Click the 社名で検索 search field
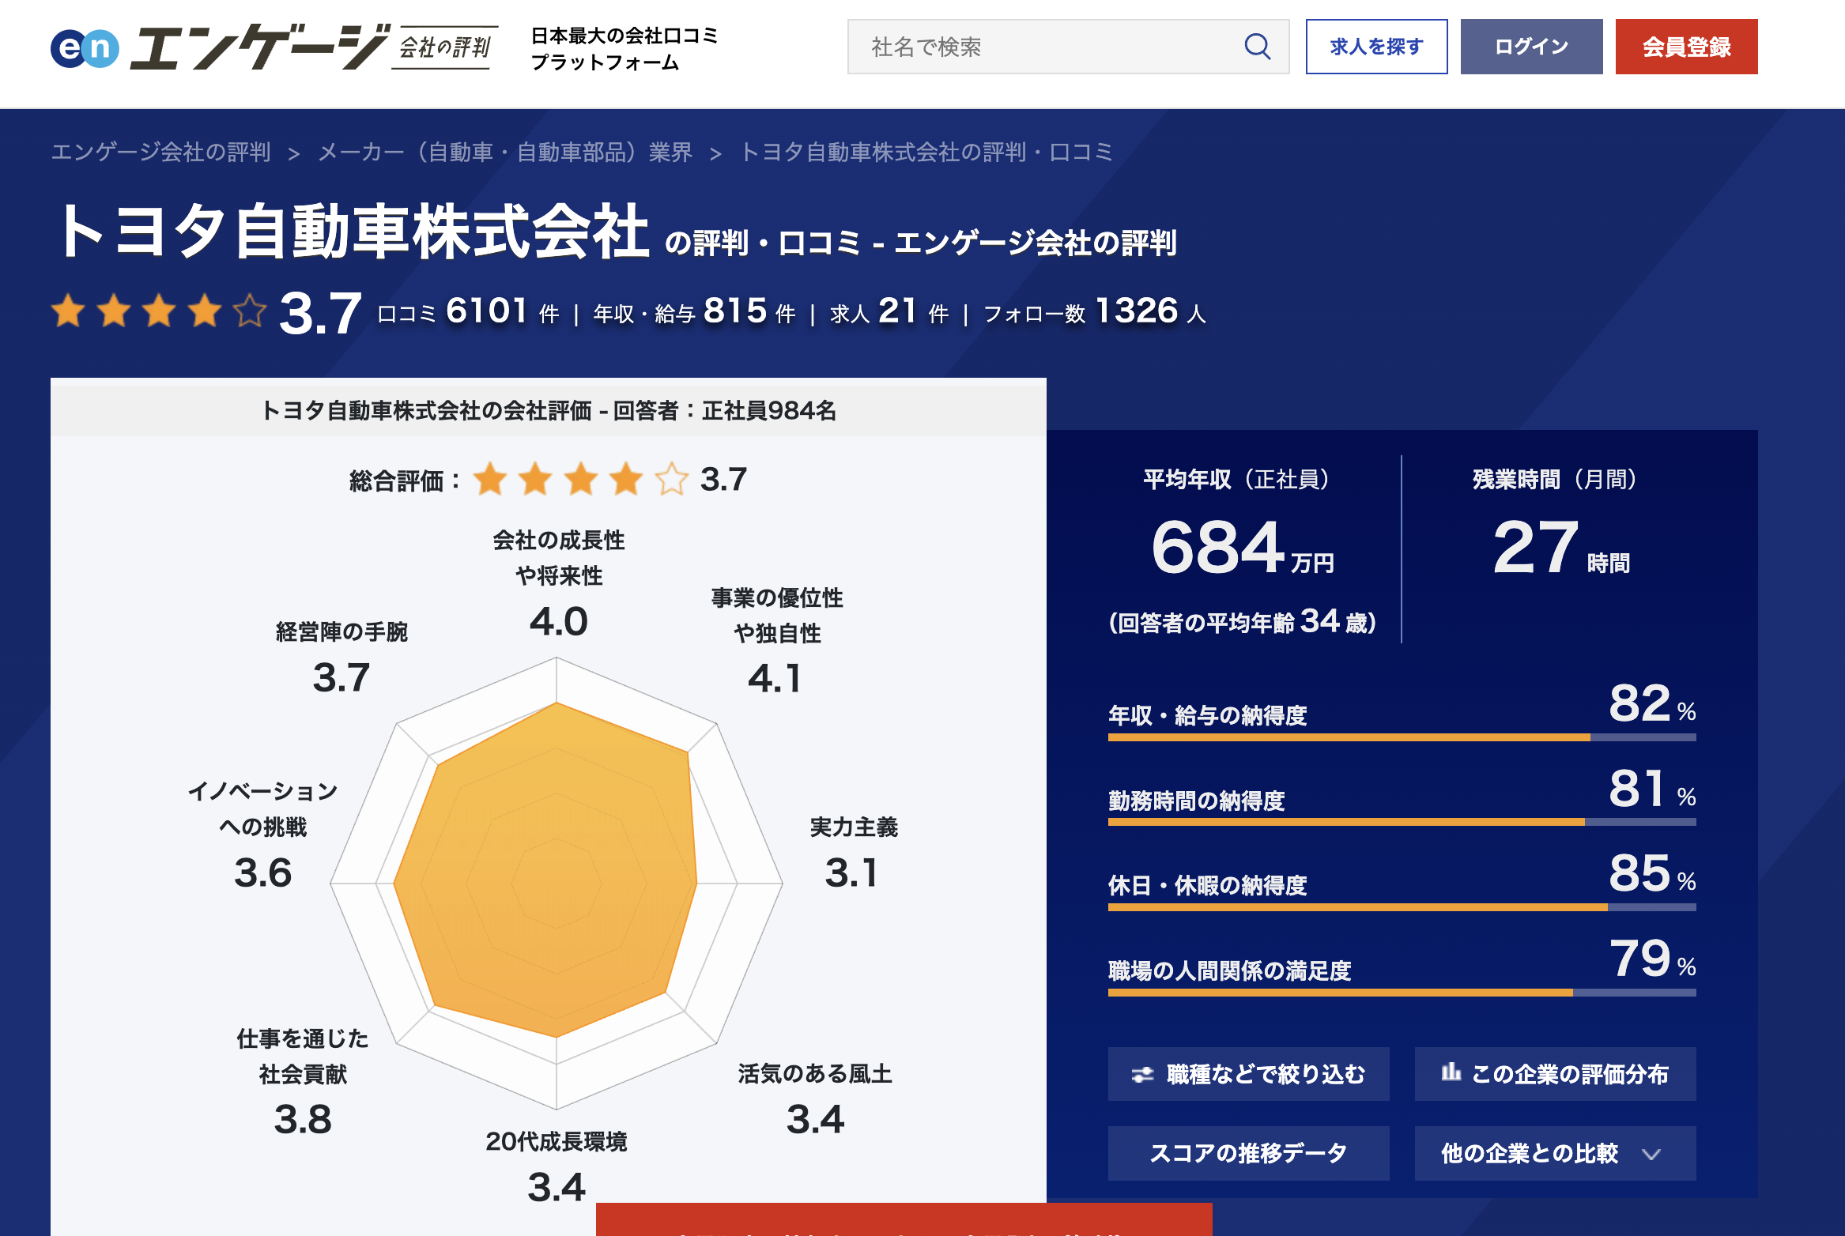This screenshot has width=1845, height=1236. click(x=1068, y=47)
